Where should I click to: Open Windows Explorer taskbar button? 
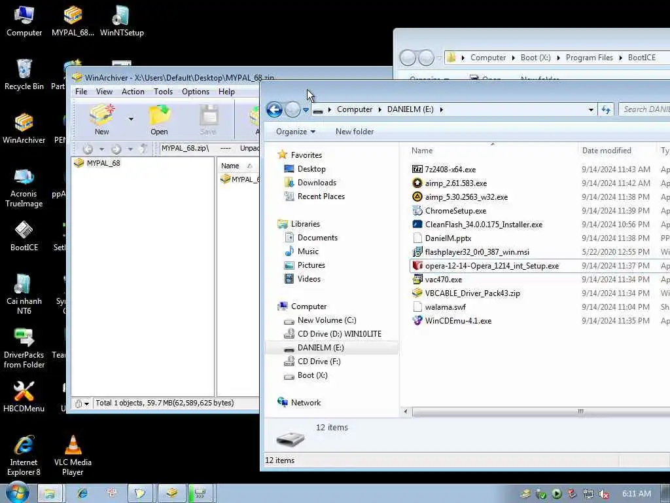[x=50, y=494]
